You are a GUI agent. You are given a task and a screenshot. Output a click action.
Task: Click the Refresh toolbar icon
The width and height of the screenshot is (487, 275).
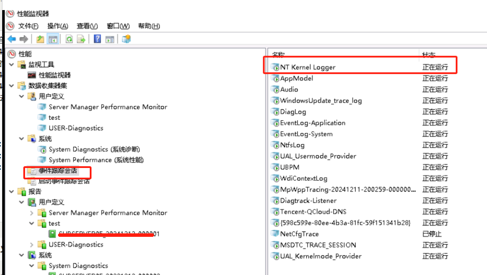click(69, 39)
